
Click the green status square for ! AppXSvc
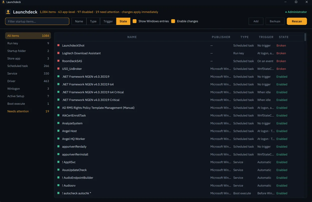58,162
